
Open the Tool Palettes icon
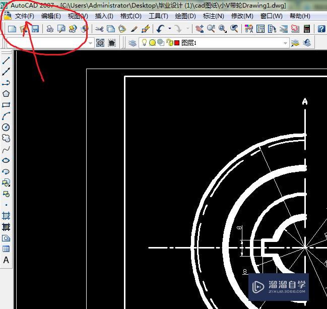(272, 29)
